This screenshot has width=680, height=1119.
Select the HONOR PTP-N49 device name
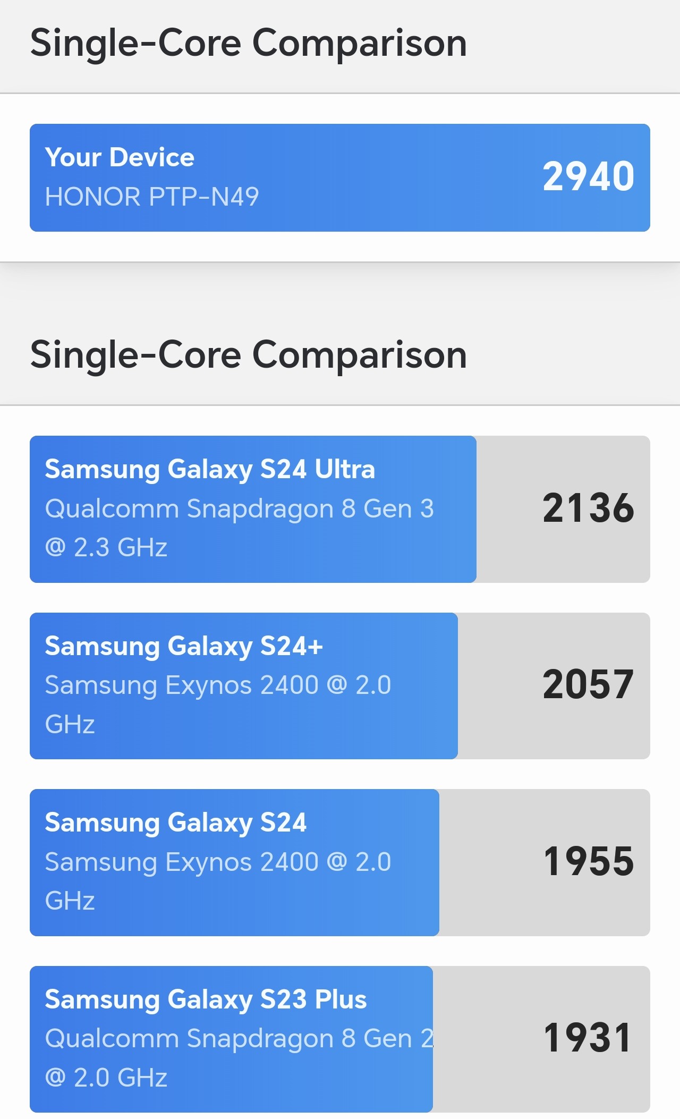click(152, 197)
